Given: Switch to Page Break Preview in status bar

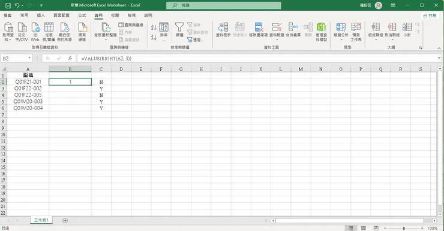Looking at the screenshot, I should pos(376,228).
